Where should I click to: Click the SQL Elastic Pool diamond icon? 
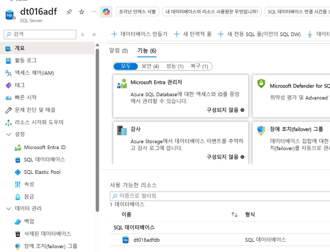click(x=18, y=172)
